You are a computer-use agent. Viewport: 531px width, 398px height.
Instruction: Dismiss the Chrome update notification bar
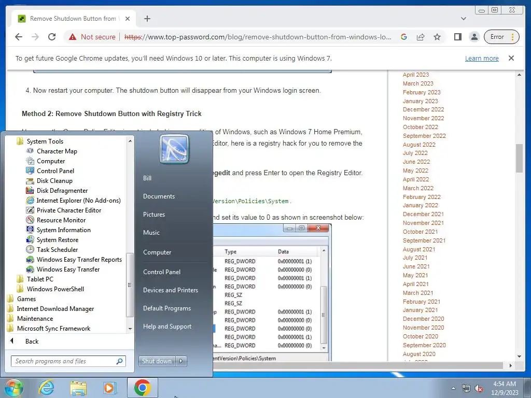tap(511, 58)
